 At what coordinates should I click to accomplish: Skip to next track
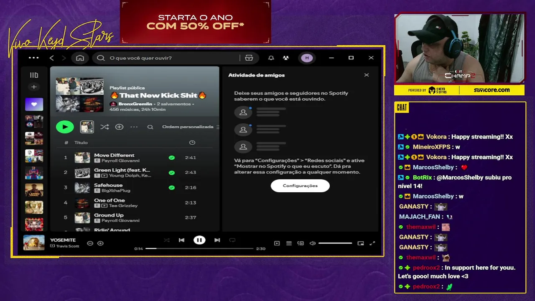click(217, 240)
